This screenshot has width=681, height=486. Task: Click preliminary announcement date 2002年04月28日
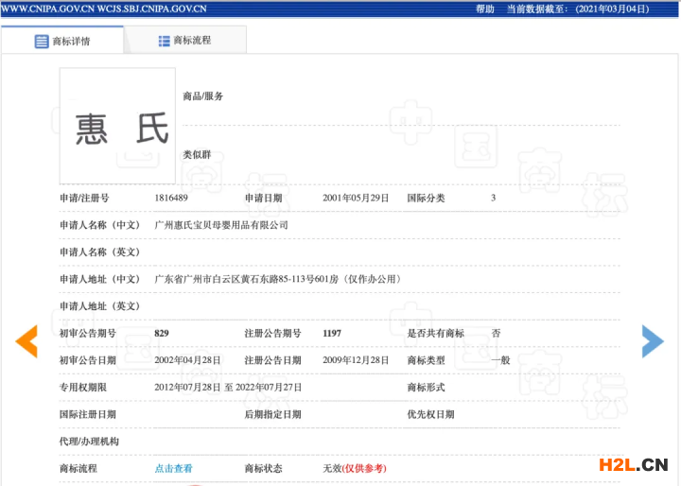[187, 360]
